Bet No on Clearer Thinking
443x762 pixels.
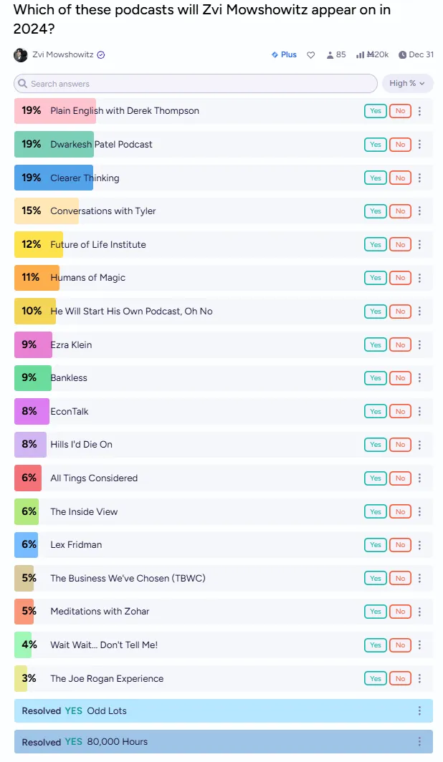(400, 178)
